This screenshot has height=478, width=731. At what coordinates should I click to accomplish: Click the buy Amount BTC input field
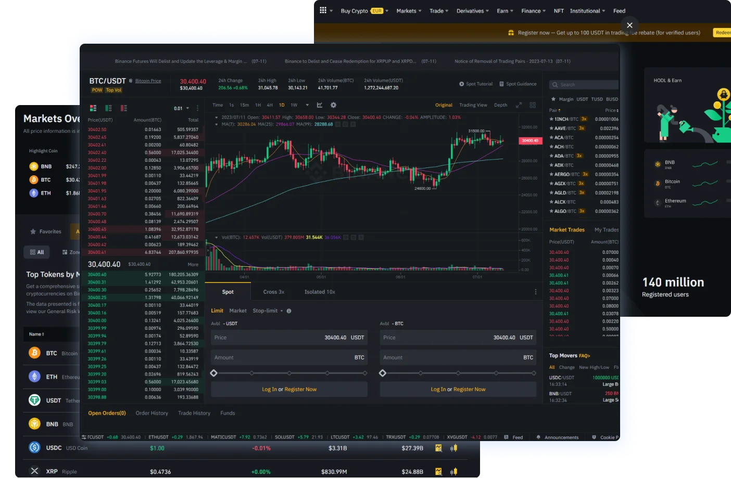(x=289, y=357)
